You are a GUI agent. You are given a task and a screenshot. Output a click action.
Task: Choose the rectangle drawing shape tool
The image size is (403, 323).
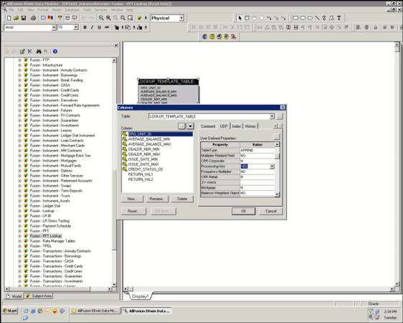tap(295, 18)
